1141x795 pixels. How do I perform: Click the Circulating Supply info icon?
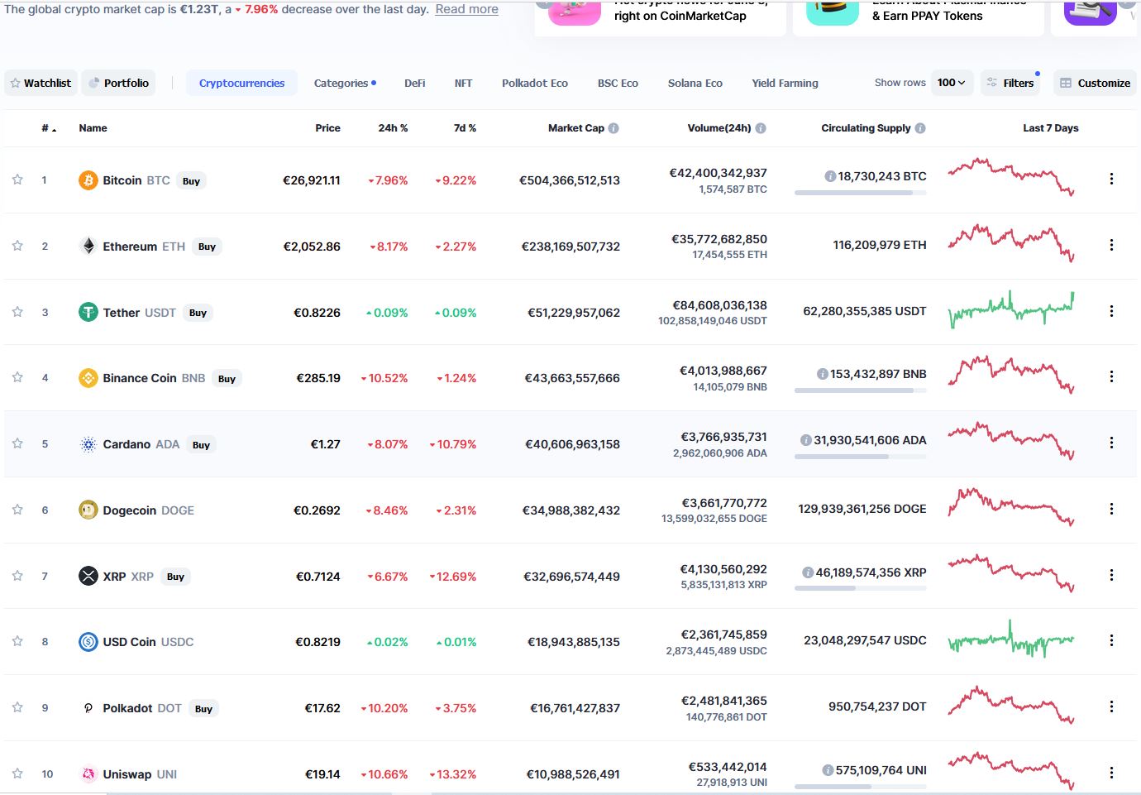coord(920,128)
